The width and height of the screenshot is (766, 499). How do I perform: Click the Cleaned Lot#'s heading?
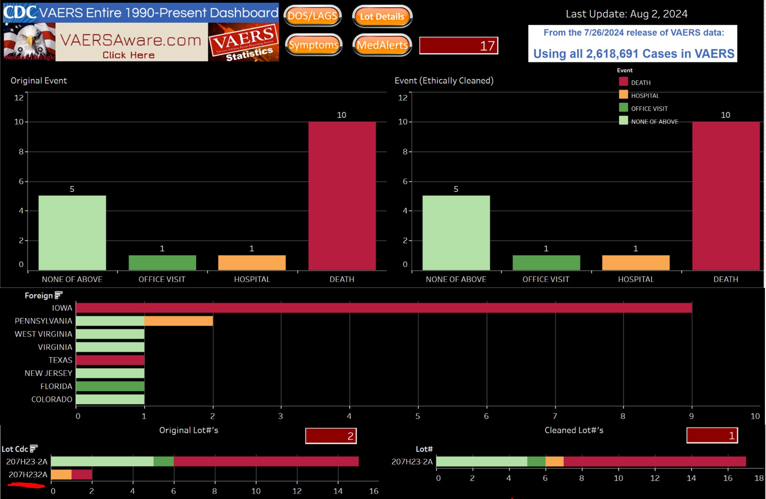click(574, 430)
